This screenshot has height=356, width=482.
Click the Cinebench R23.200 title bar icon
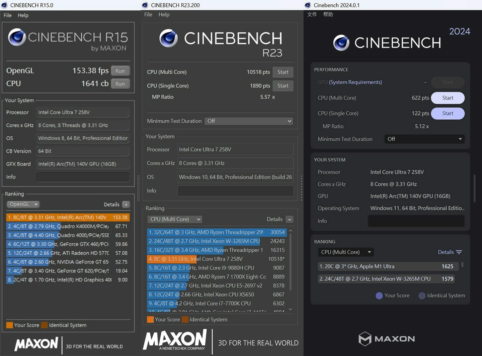coord(145,5)
